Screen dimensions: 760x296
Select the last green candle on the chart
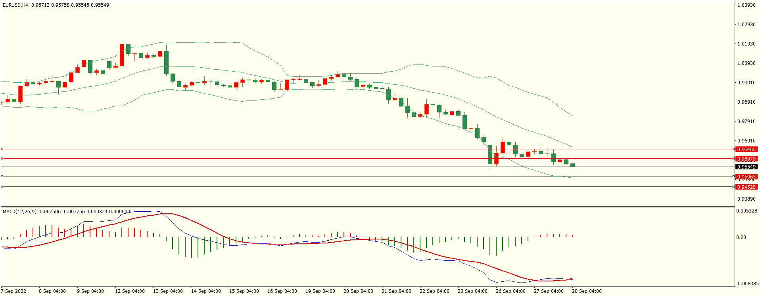point(572,165)
